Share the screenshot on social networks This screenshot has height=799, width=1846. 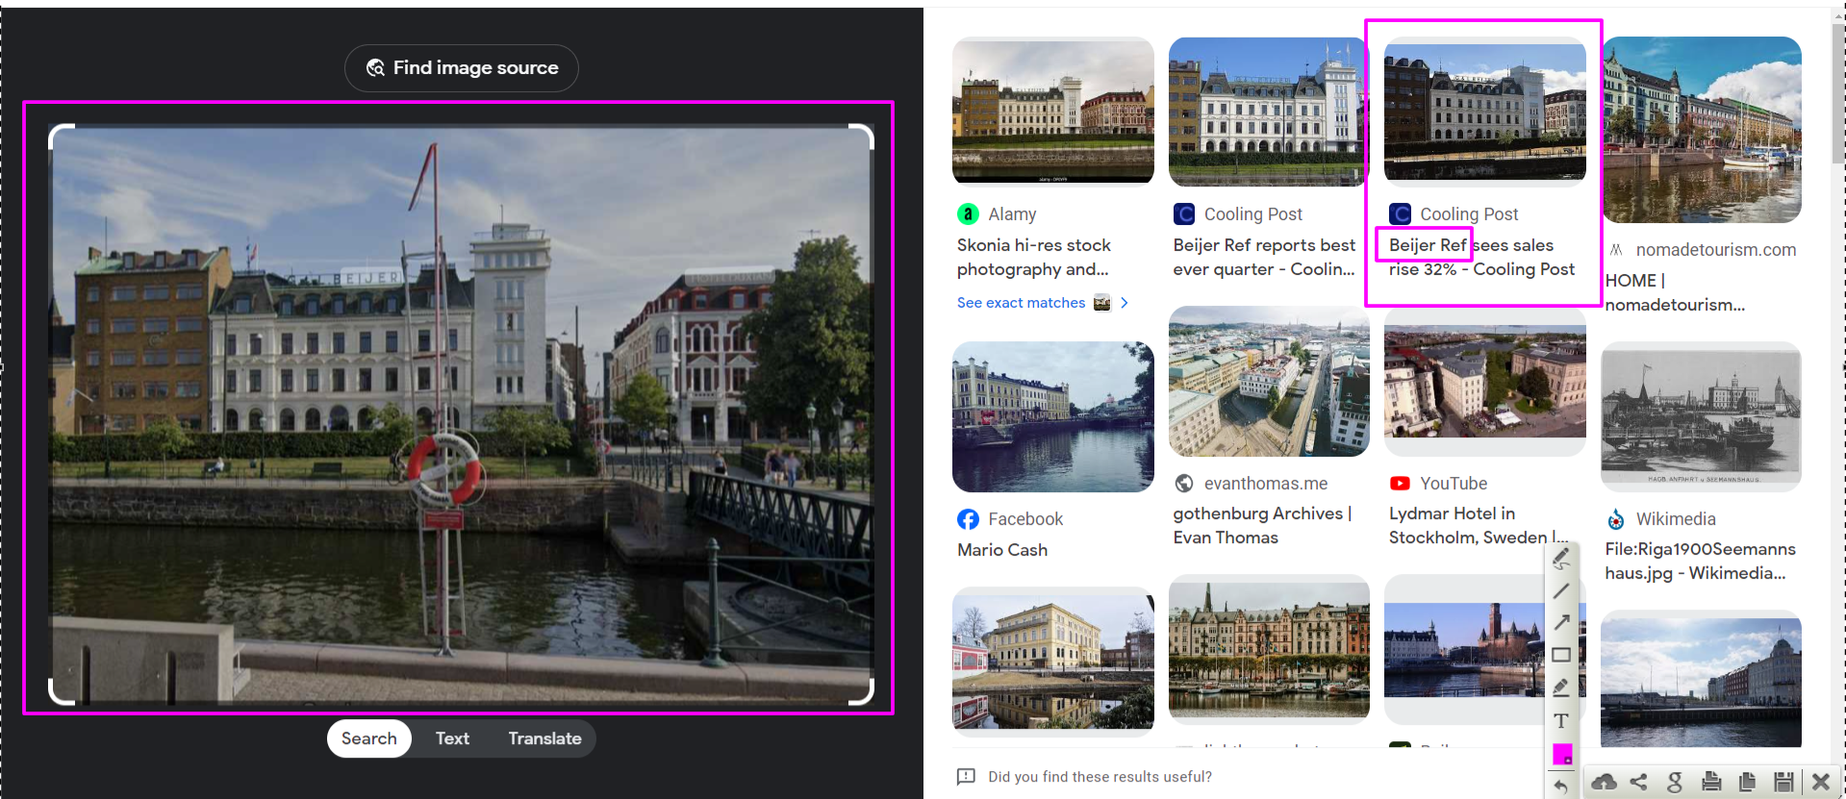[1638, 782]
